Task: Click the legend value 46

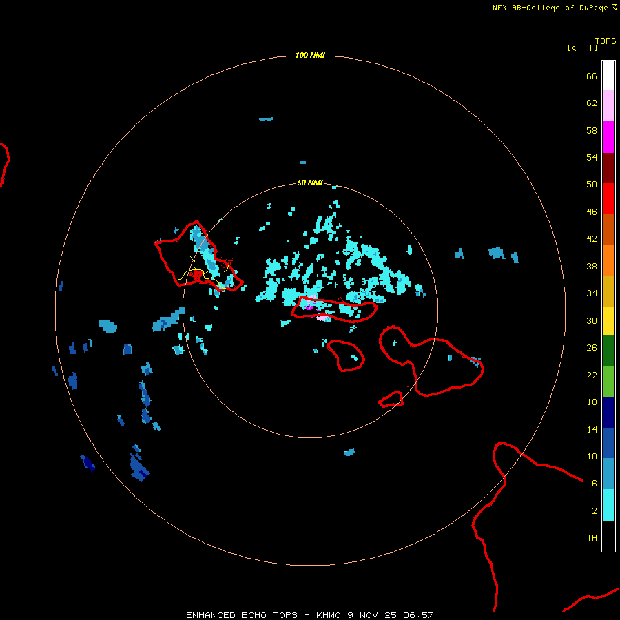Action: [x=592, y=212]
